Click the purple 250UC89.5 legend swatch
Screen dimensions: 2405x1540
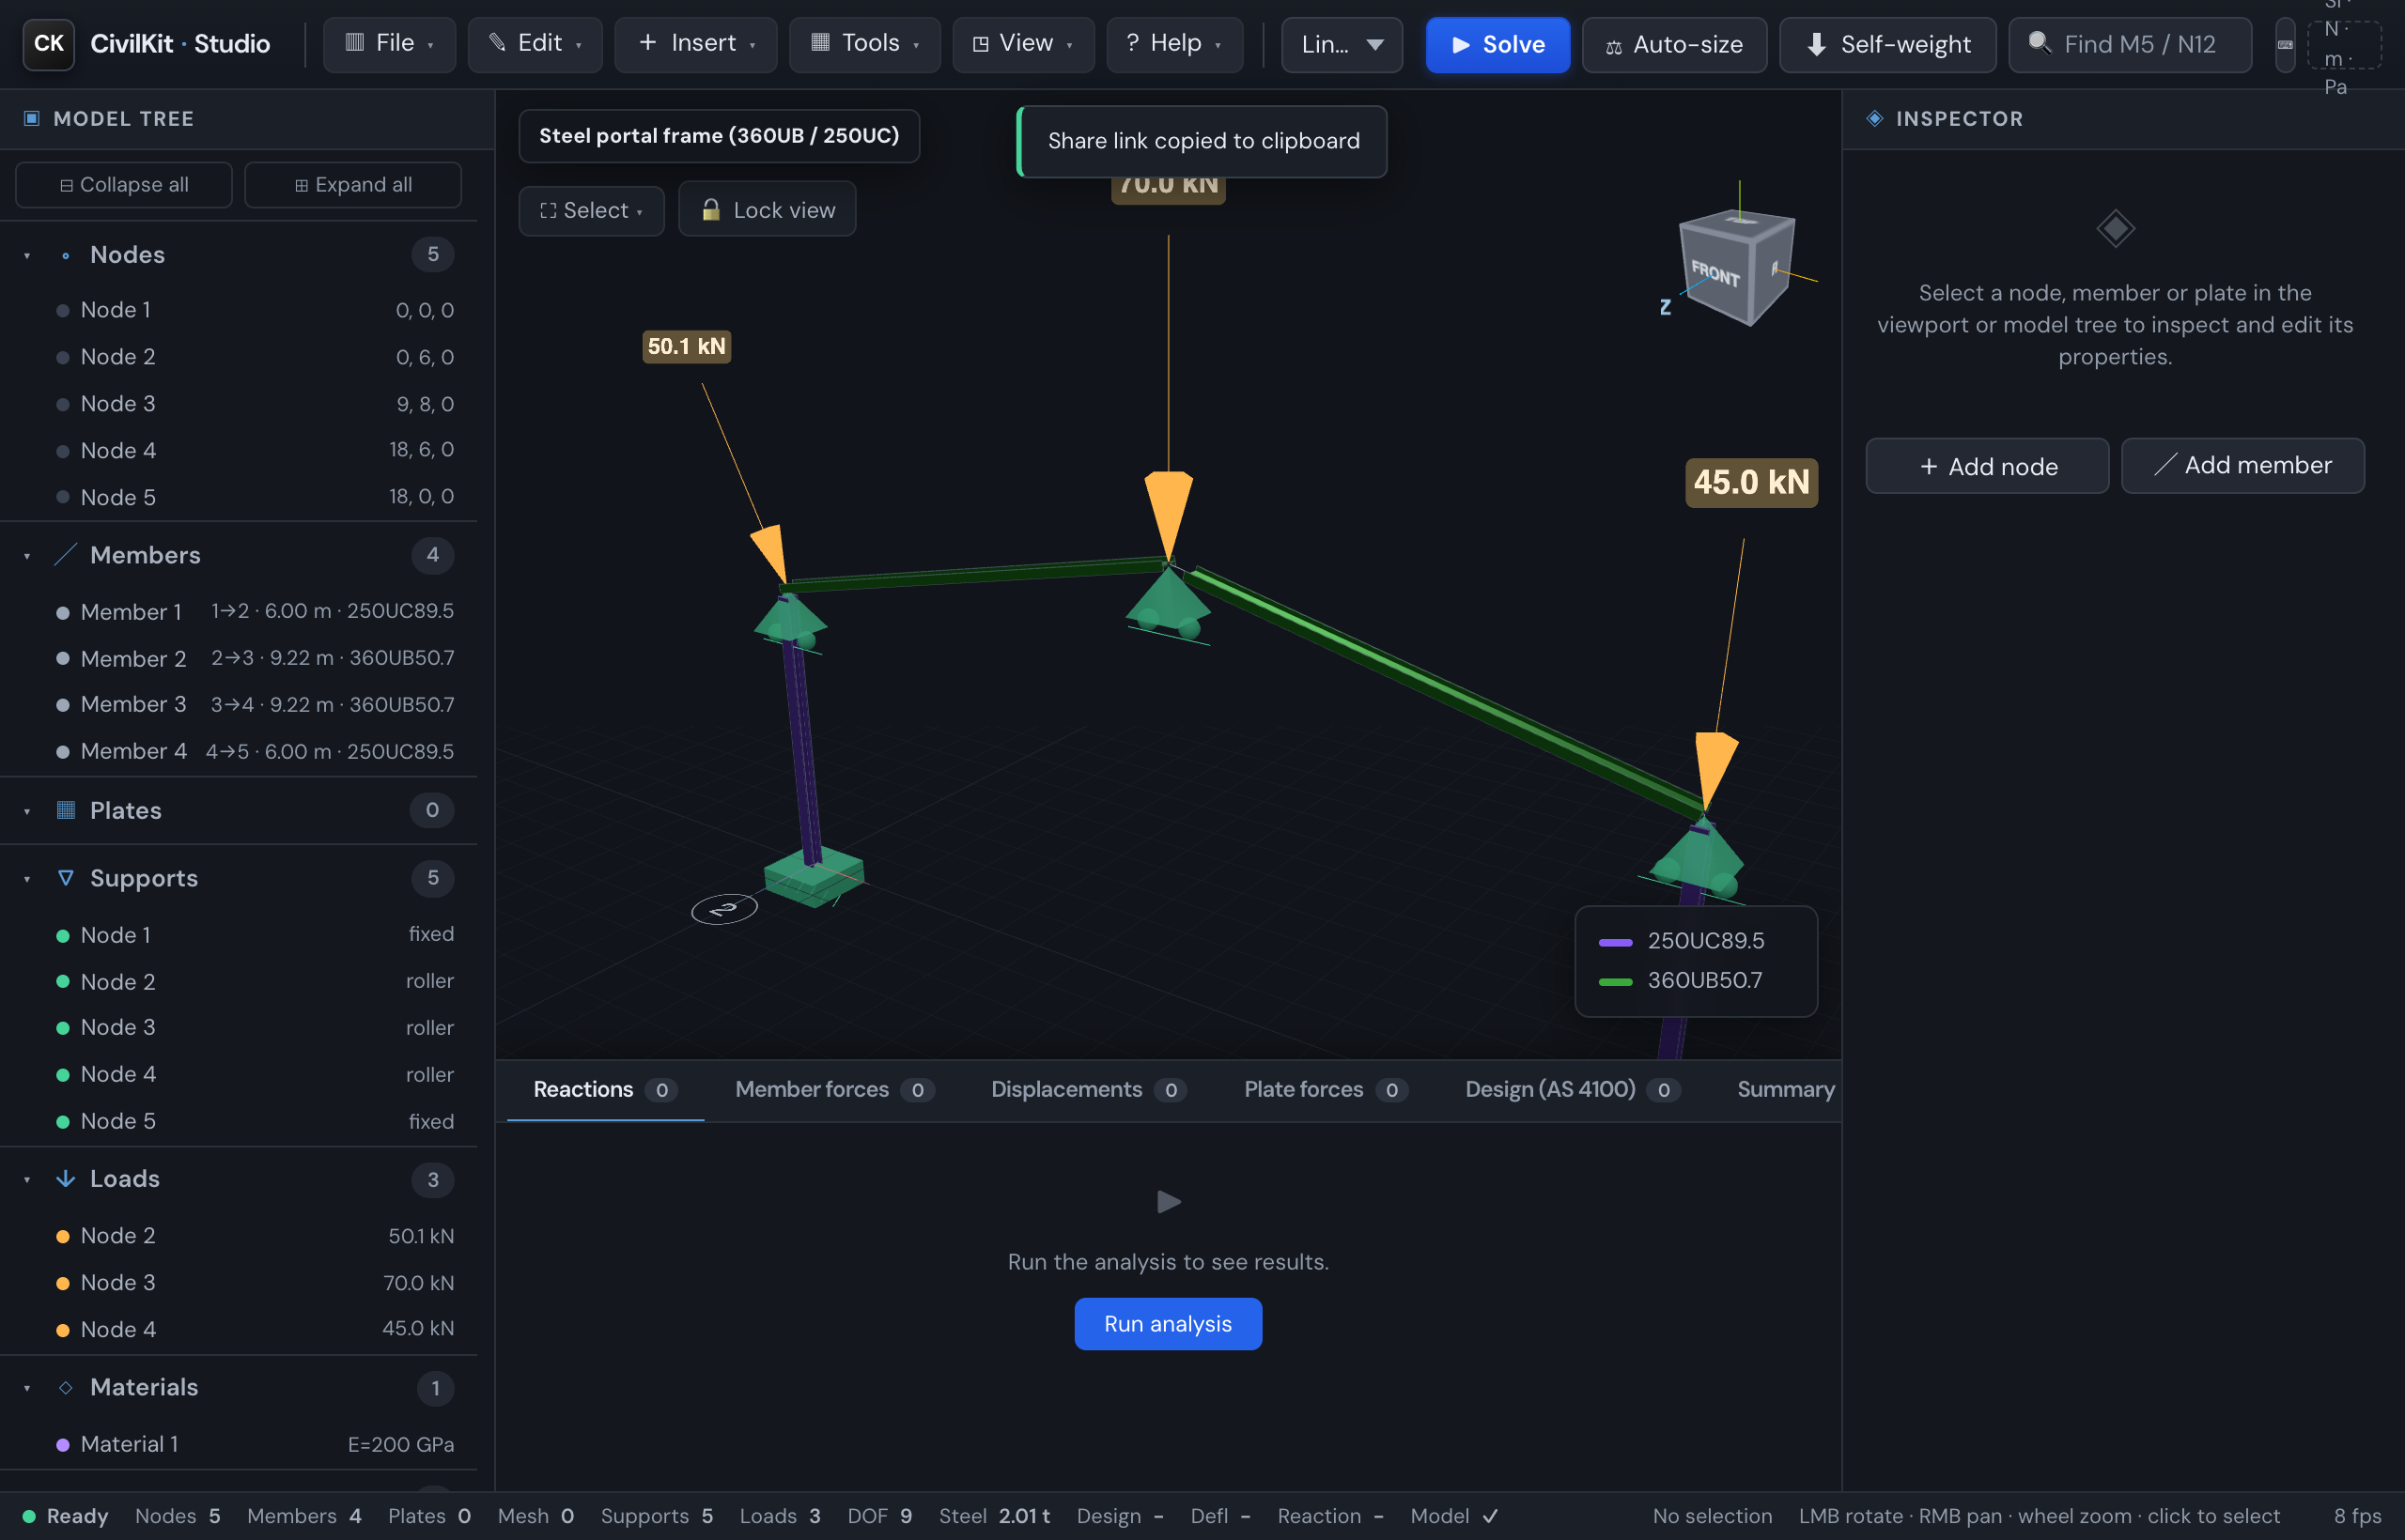[x=1616, y=941]
